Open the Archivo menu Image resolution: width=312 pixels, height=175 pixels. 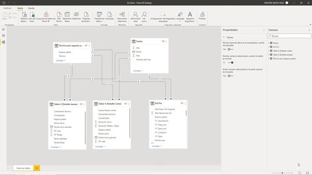coord(8,8)
